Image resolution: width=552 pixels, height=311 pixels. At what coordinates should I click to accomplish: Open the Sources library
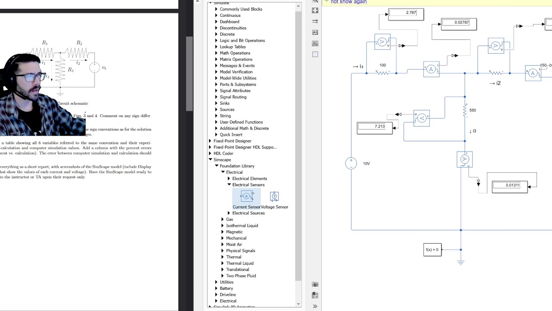227,110
